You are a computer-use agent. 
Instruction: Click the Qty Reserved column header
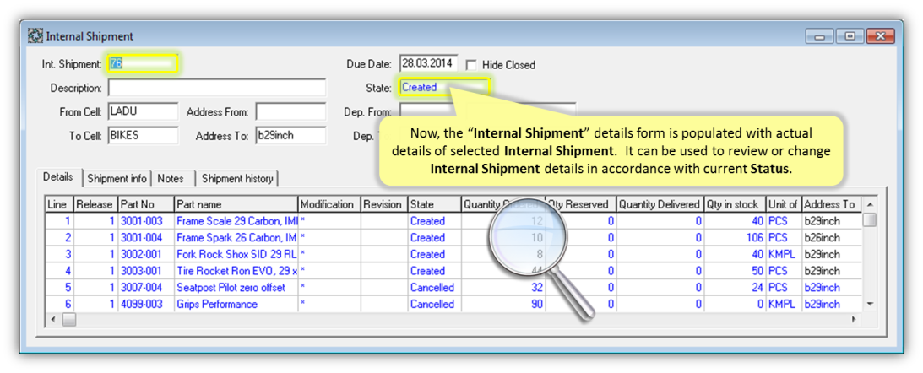[580, 204]
